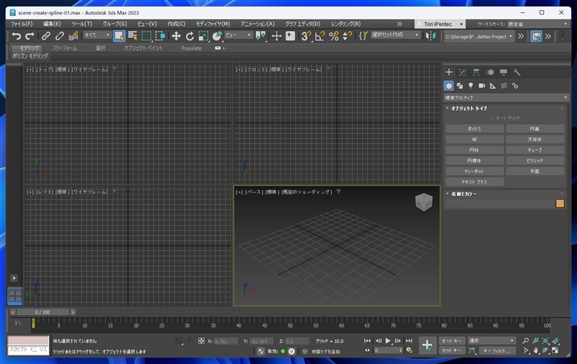Click the object color swatch
Viewport: 577px width, 364px height.
click(560, 204)
